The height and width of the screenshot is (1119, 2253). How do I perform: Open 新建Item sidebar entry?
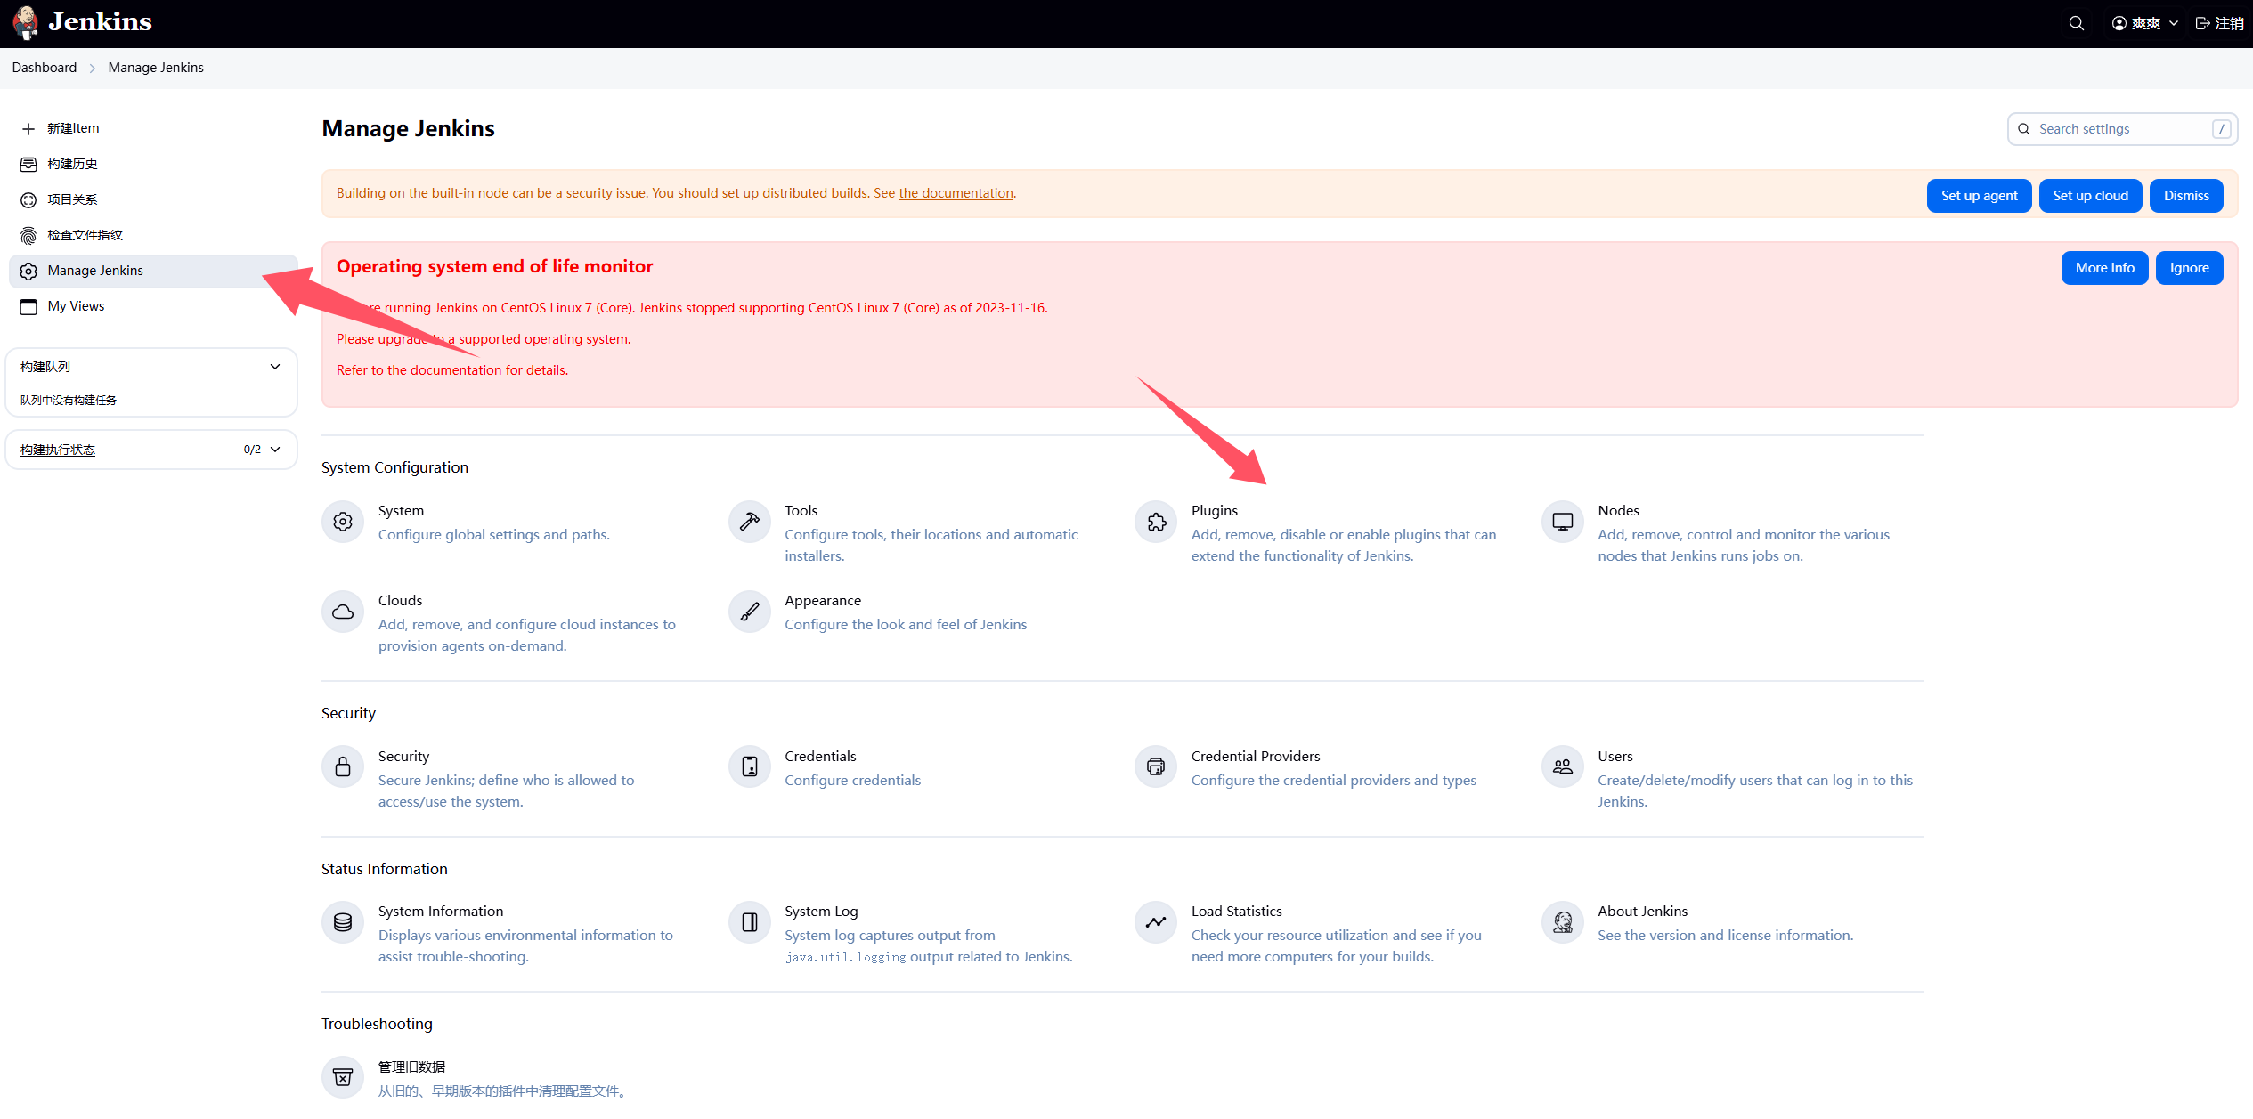151,128
